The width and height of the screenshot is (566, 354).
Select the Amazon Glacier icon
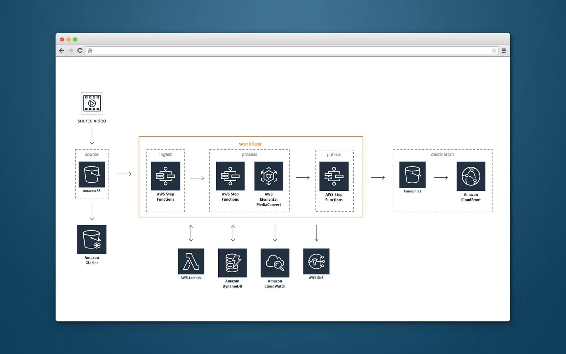click(x=92, y=239)
